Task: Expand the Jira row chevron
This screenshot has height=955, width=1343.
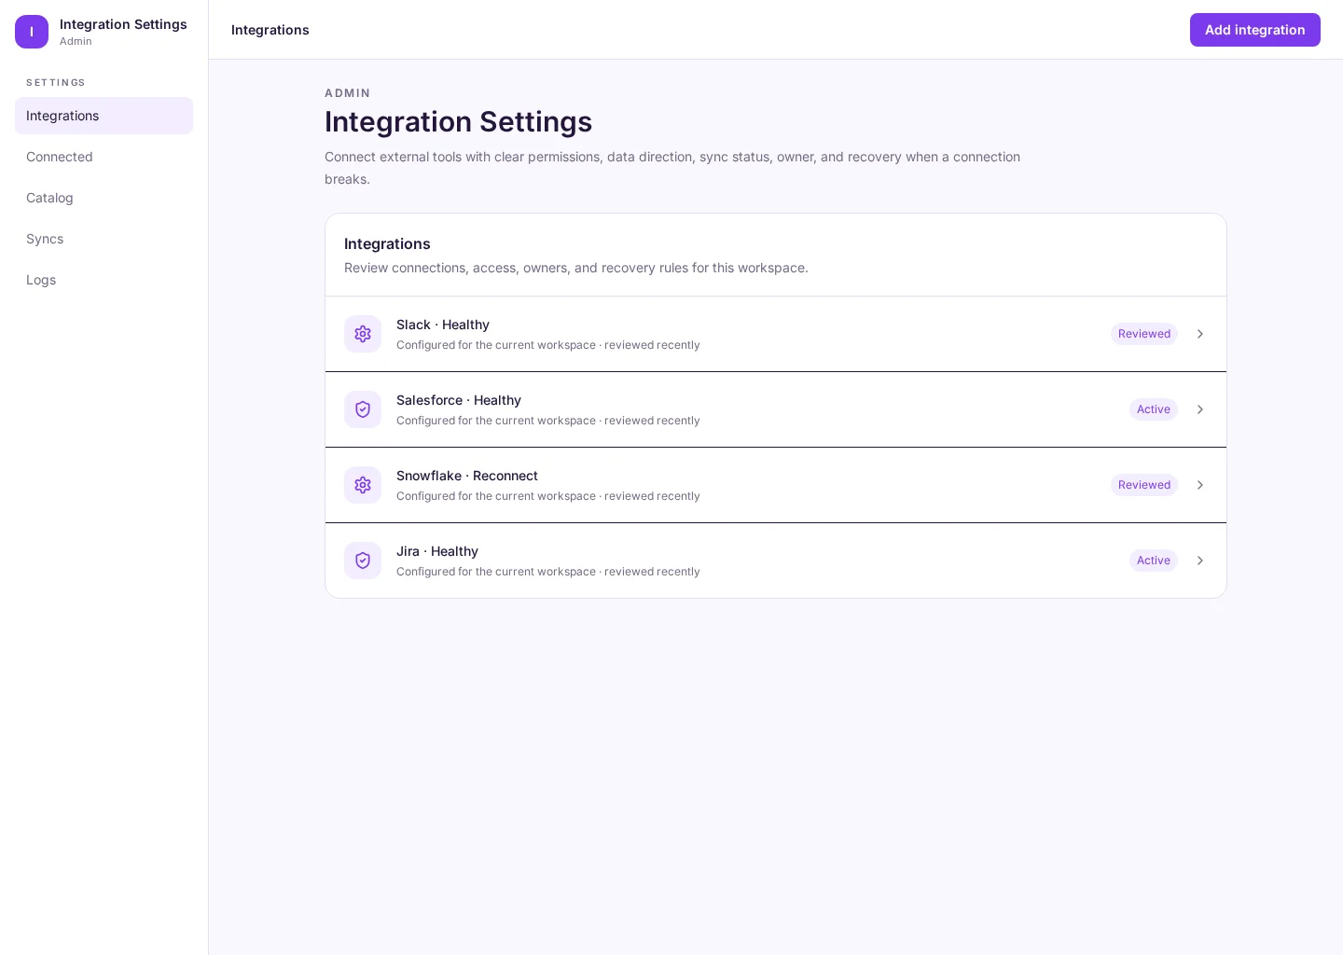Action: pyautogui.click(x=1200, y=561)
